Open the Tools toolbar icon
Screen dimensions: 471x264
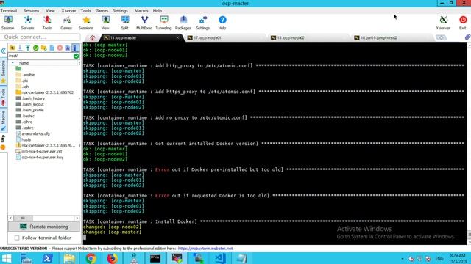[47, 23]
